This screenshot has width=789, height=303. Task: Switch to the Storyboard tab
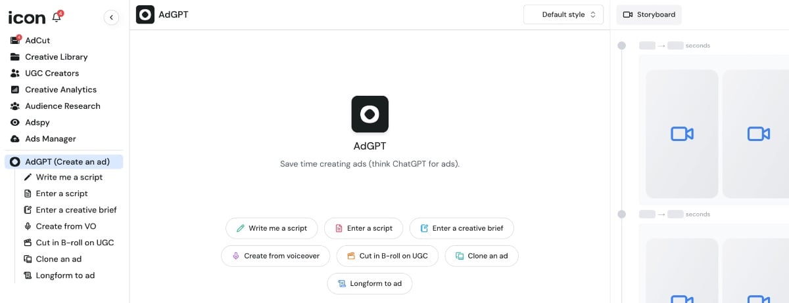coord(649,14)
